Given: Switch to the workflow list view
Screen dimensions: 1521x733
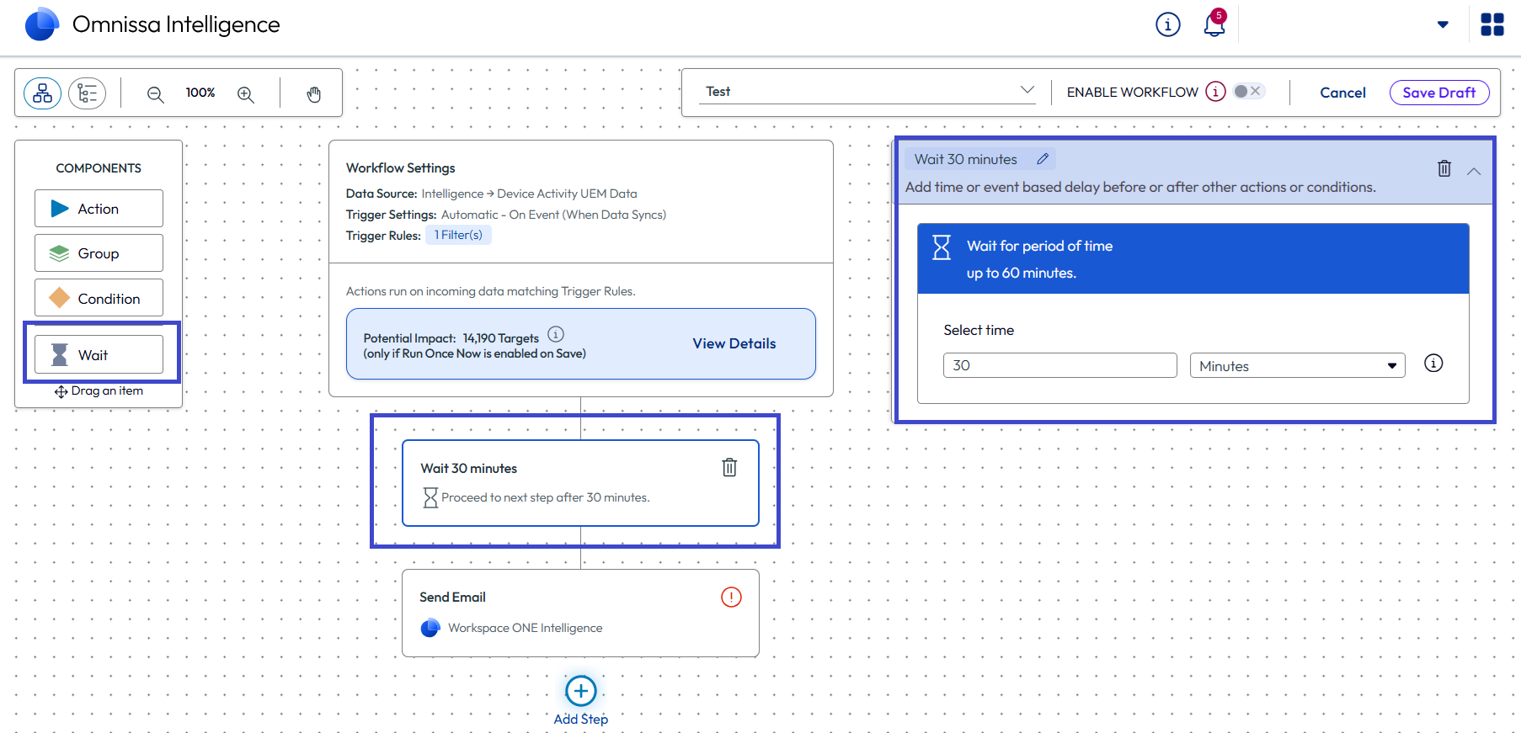Looking at the screenshot, I should [88, 93].
